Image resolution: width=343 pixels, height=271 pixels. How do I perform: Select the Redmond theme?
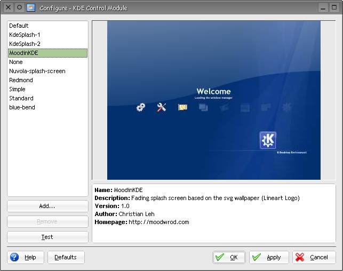point(47,80)
